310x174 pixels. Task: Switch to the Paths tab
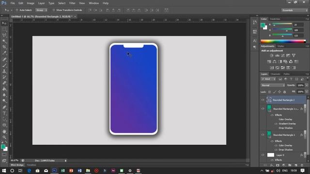[x=286, y=74]
